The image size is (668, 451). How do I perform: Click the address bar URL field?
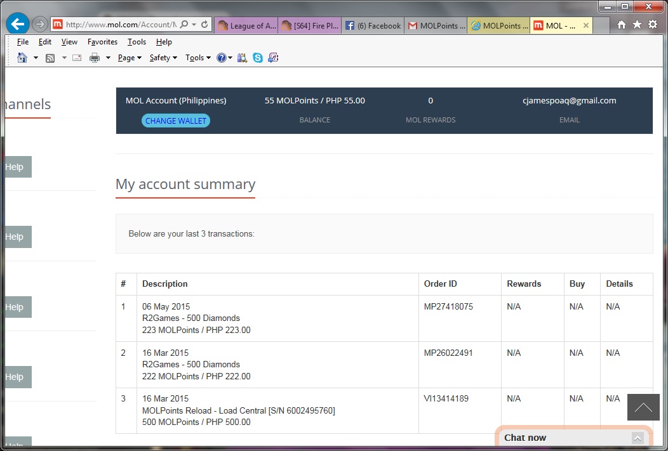[x=121, y=25]
